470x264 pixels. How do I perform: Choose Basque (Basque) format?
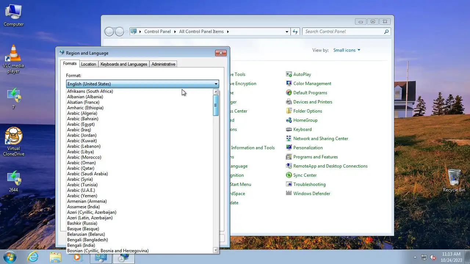coord(140,229)
